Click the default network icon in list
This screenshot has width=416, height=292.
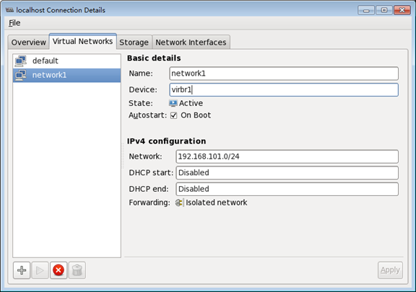pyautogui.click(x=21, y=61)
